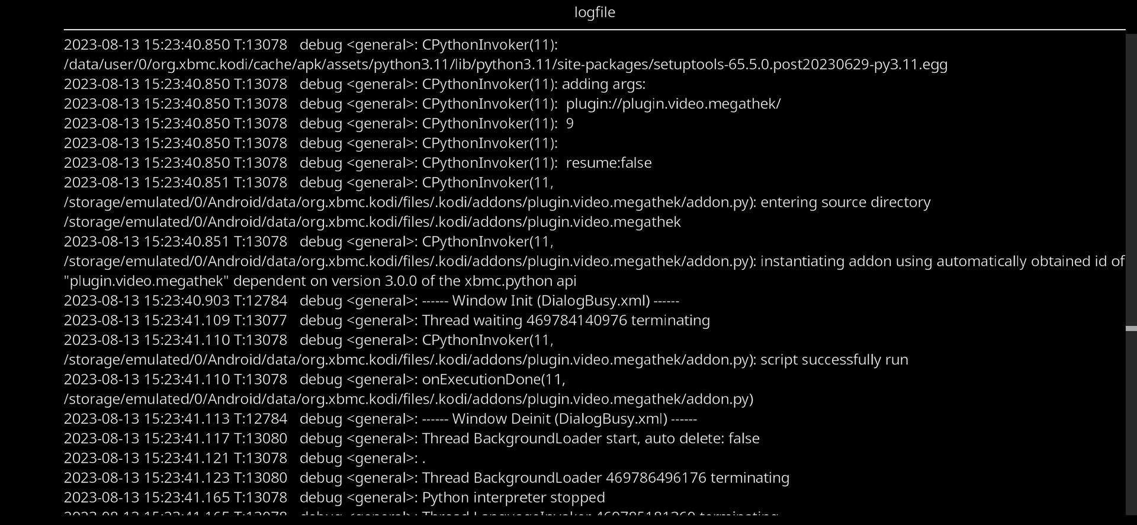Select the Window Init DialogBusy.xml entry
Image resolution: width=1137 pixels, height=525 pixels.
coord(371,300)
